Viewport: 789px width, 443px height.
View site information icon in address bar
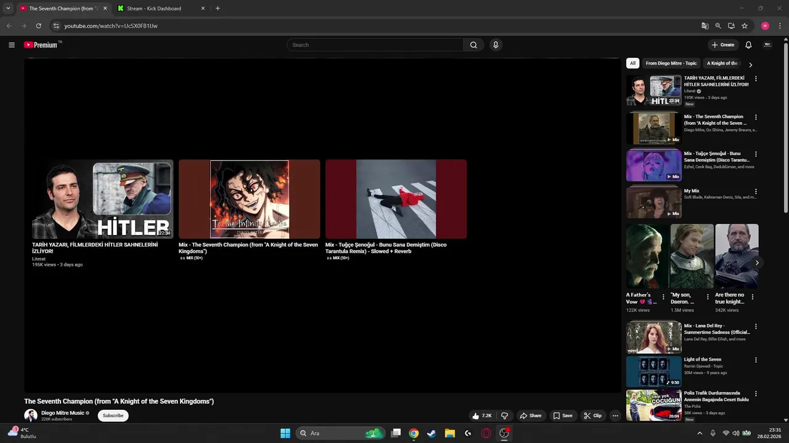click(56, 26)
